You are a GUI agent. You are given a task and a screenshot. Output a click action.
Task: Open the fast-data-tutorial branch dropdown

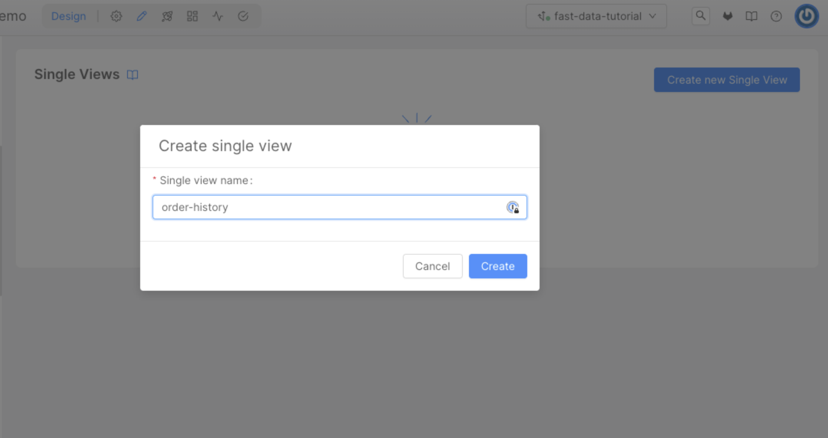click(596, 16)
